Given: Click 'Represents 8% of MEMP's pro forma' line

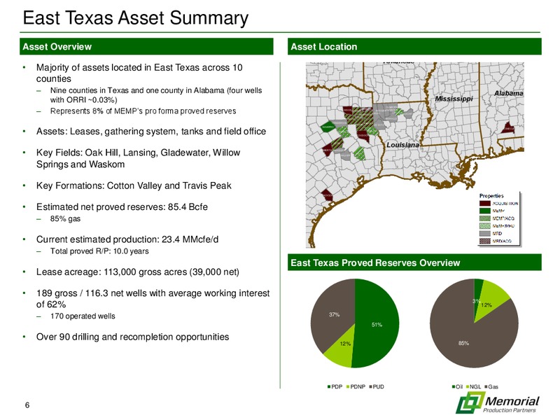Looking at the screenshot, I should point(143,111).
